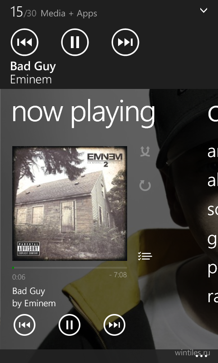Tap previous track in volume overlay
The width and height of the screenshot is (218, 363).
tap(25, 42)
